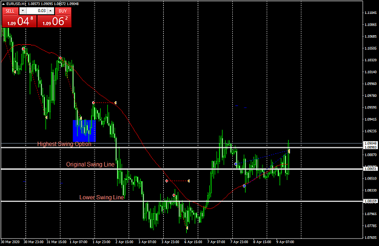This screenshot has height=246, width=379.
Task: Click the 7 Apr 23:00 time label
Action: coord(239,242)
